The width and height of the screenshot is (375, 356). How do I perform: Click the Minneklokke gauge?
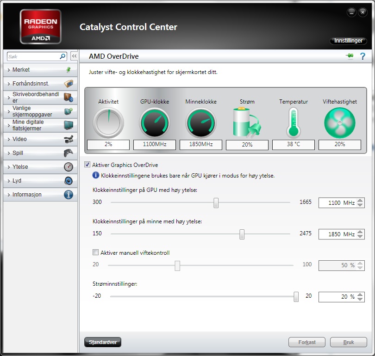[201, 123]
